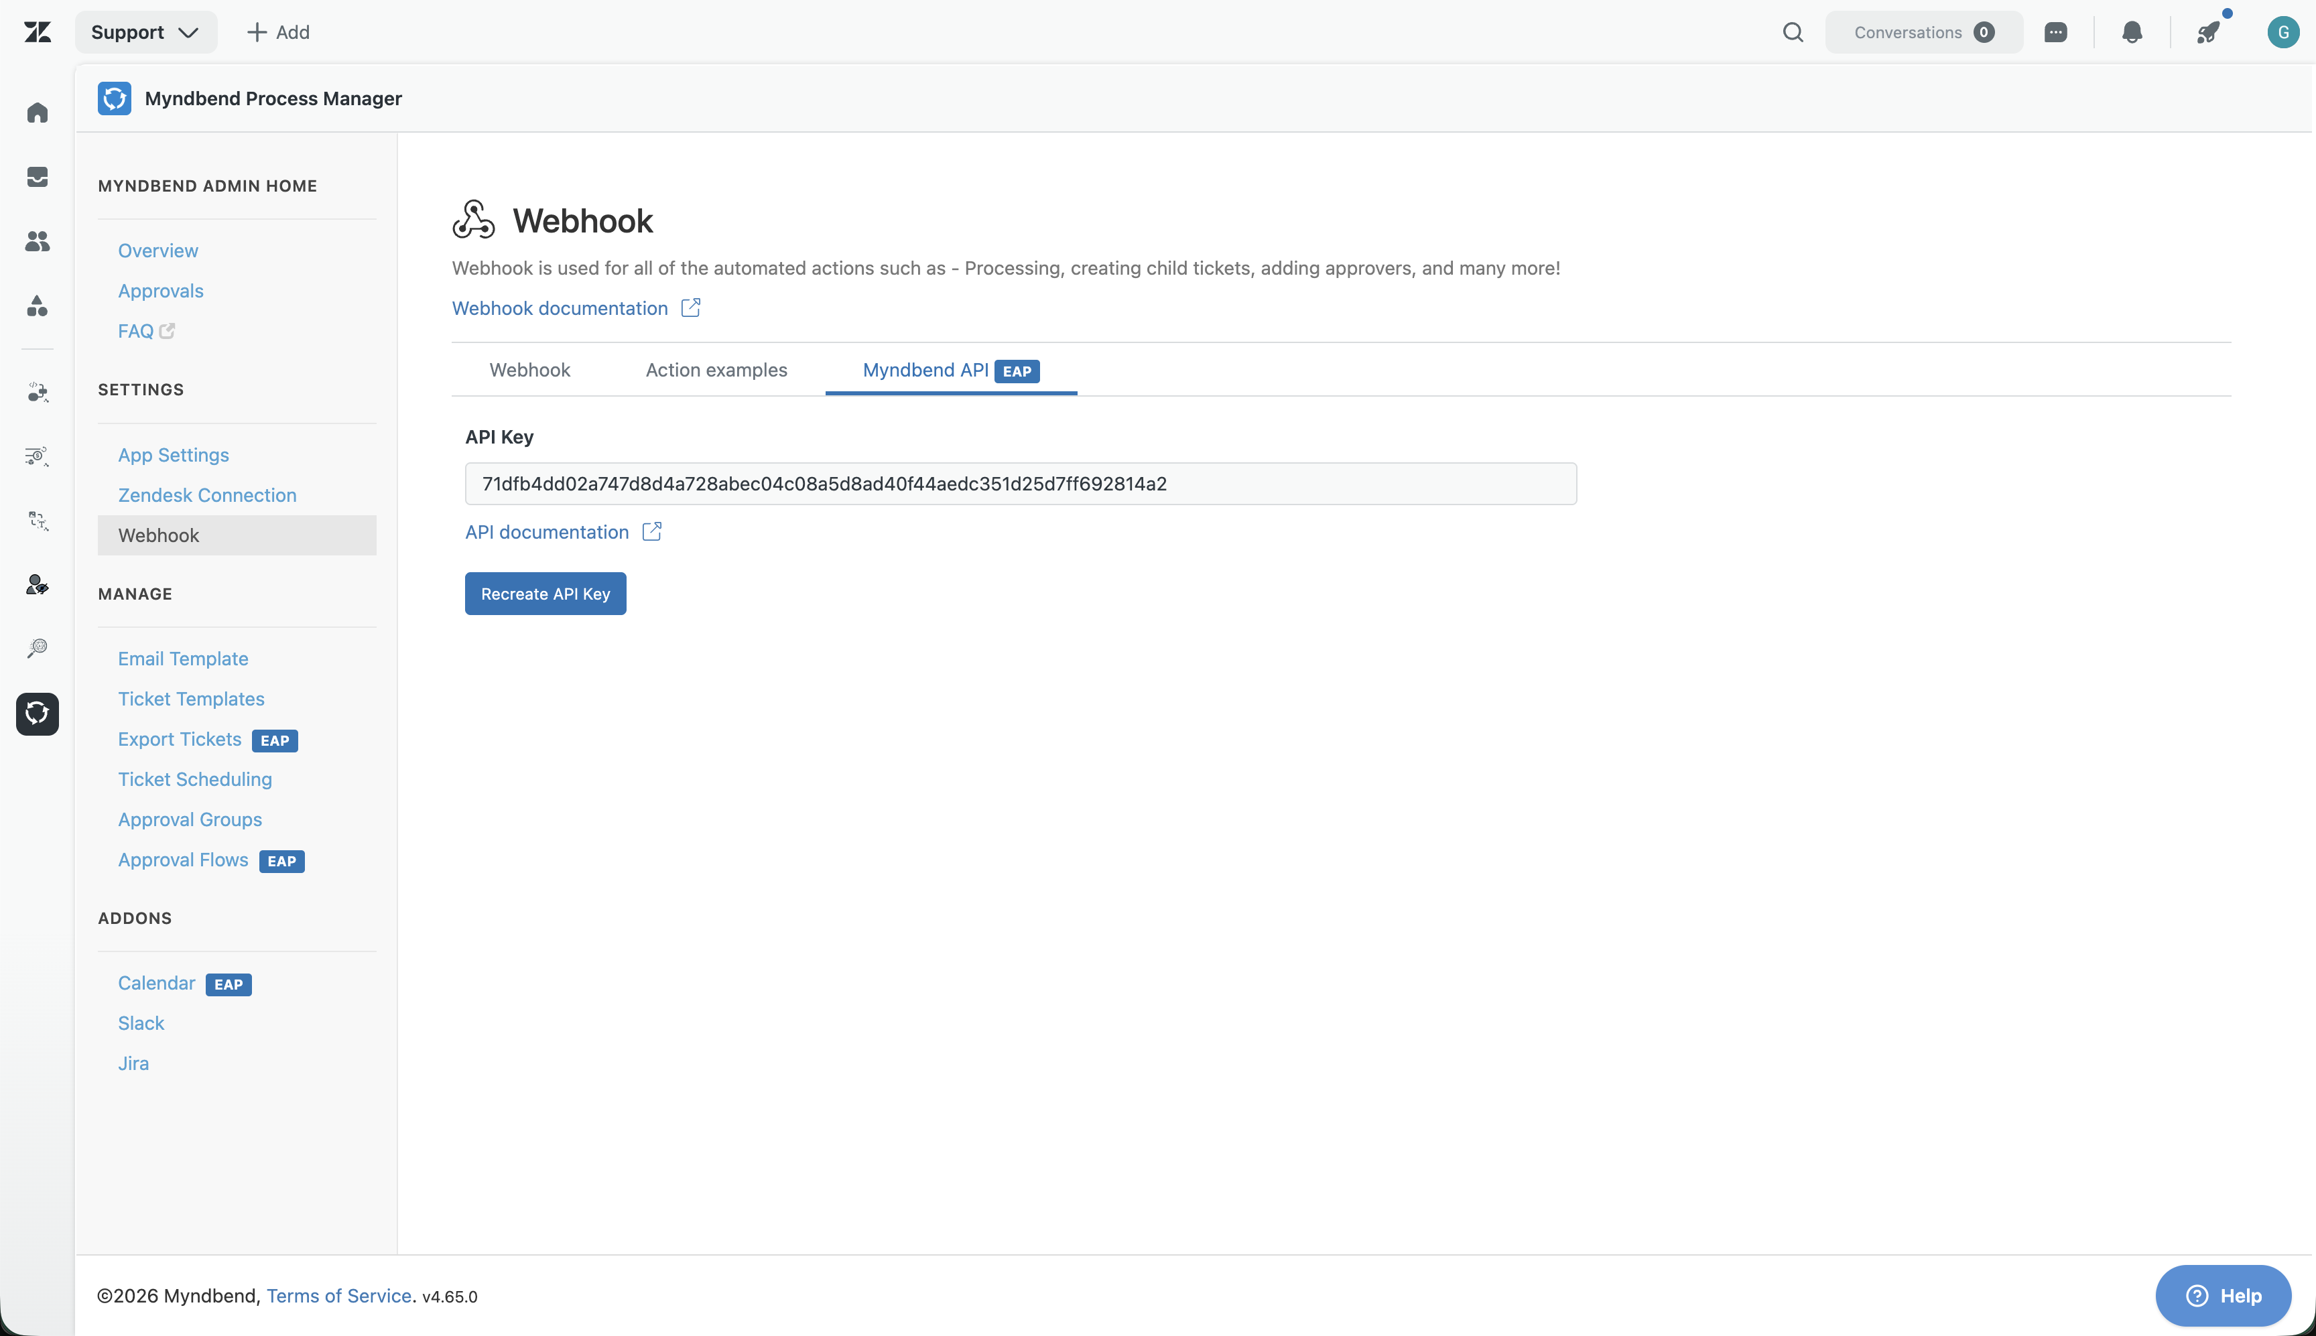Open Approvals in the admin menu
The height and width of the screenshot is (1336, 2316).
(x=161, y=291)
